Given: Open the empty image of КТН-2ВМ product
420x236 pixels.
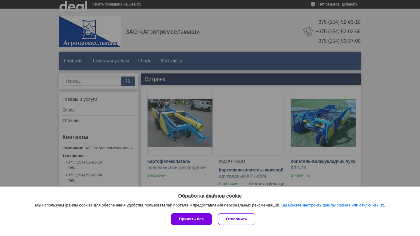Looking at the screenshot, I should click(252, 123).
